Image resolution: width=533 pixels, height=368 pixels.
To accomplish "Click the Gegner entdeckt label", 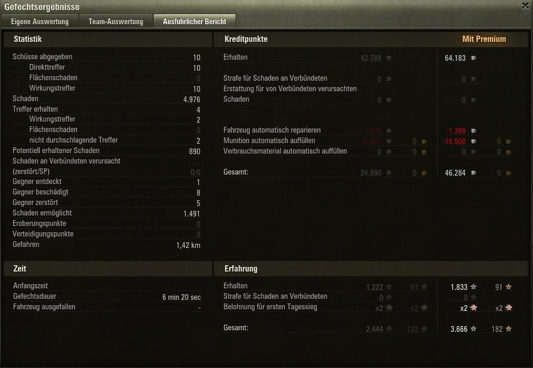I will [37, 181].
